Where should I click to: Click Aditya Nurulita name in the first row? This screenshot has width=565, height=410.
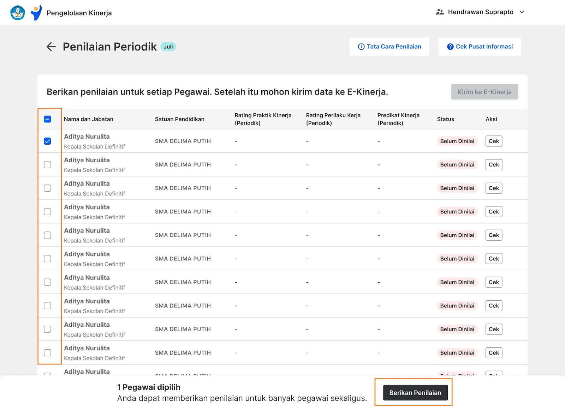(87, 137)
